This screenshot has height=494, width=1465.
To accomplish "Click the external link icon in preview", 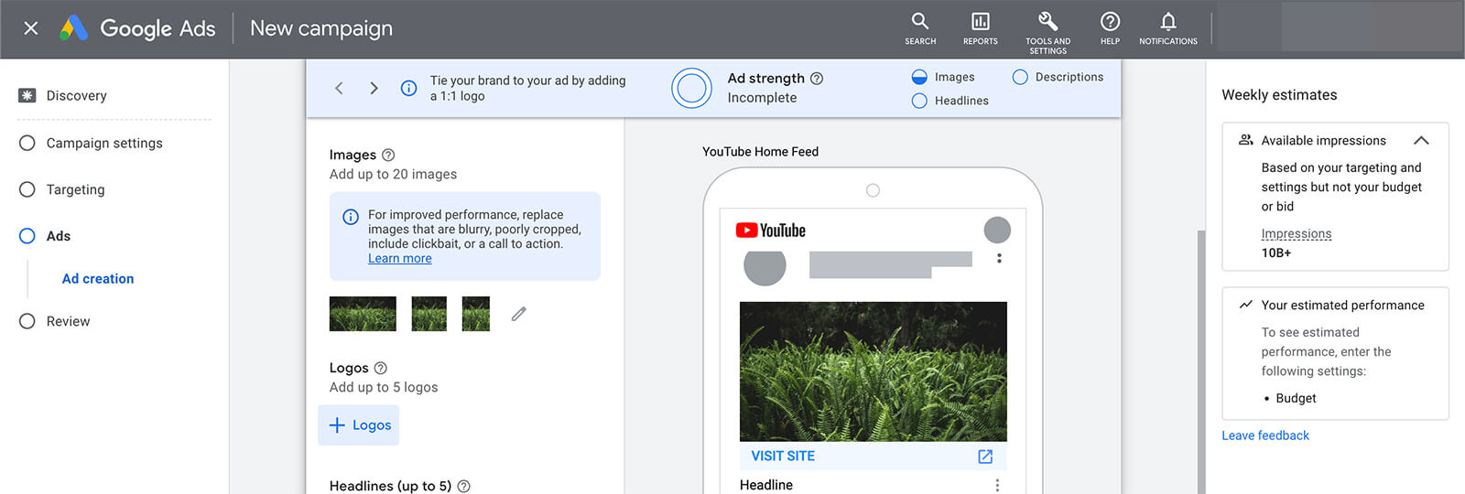I will (x=985, y=456).
